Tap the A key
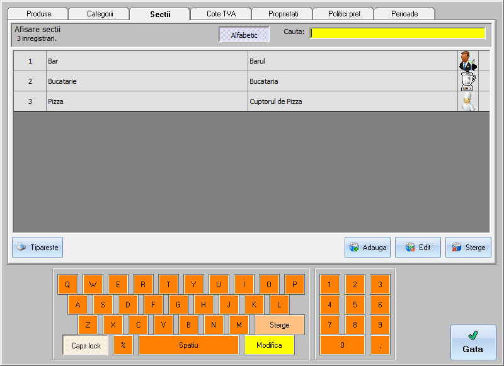This screenshot has width=504, height=366. tap(77, 305)
